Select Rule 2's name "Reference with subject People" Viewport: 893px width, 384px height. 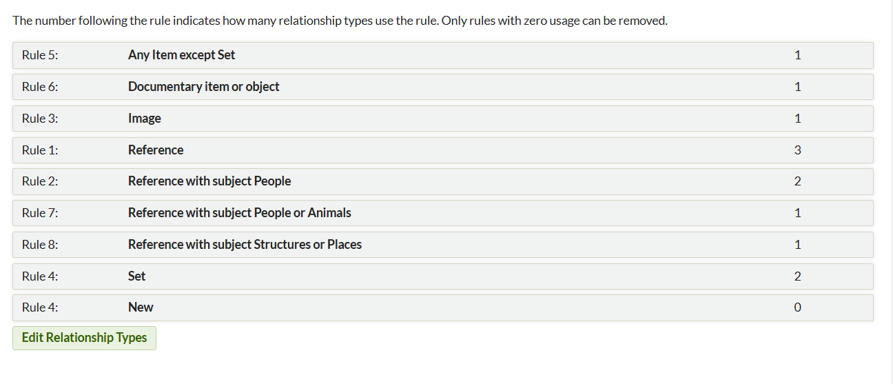click(209, 181)
